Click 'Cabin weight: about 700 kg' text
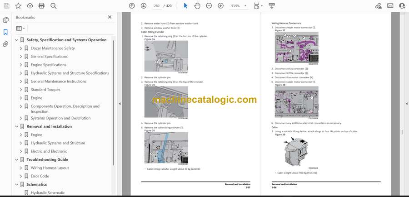This screenshot has width=409, height=197. [x=297, y=173]
